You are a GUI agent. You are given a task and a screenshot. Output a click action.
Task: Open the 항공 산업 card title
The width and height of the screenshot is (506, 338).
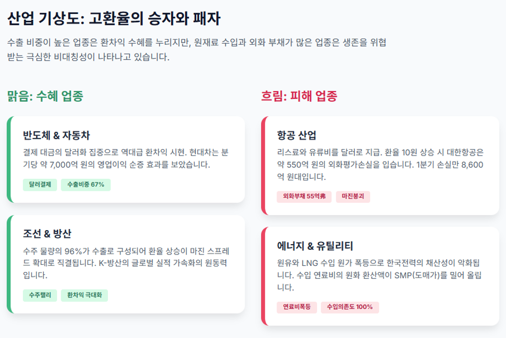coord(296,135)
